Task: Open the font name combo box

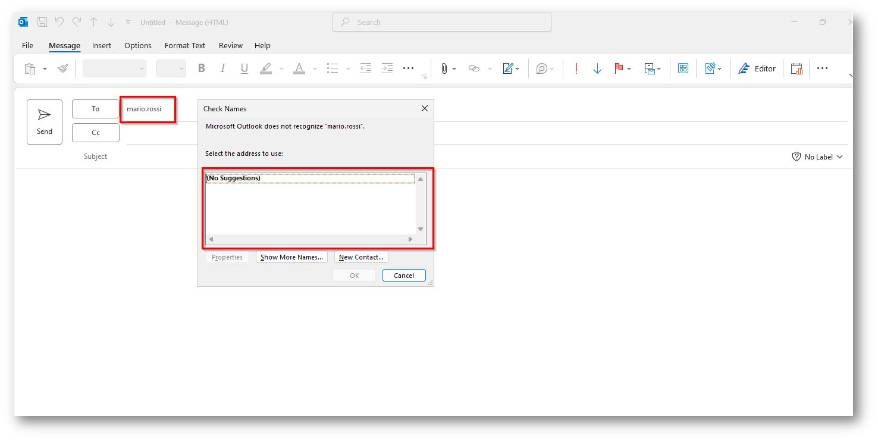Action: 114,68
